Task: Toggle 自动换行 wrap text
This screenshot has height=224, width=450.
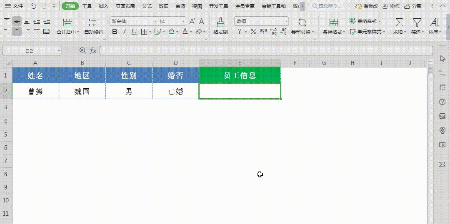Action: click(94, 26)
